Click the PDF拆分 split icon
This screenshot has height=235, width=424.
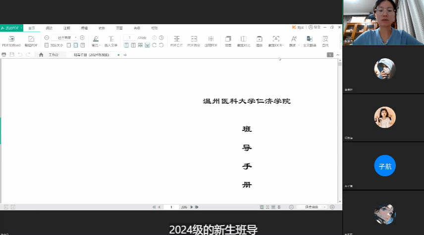(194, 40)
